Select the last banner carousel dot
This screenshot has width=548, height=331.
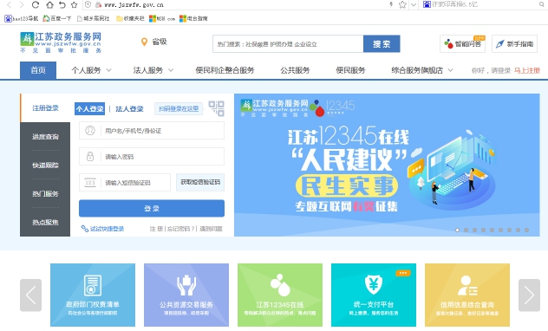pos(526,230)
